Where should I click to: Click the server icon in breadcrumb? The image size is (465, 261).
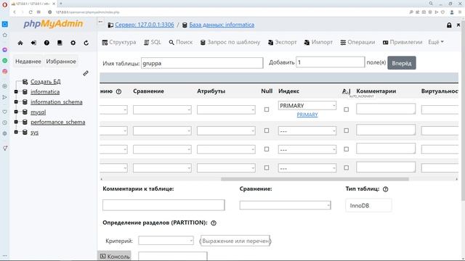[x=110, y=25]
